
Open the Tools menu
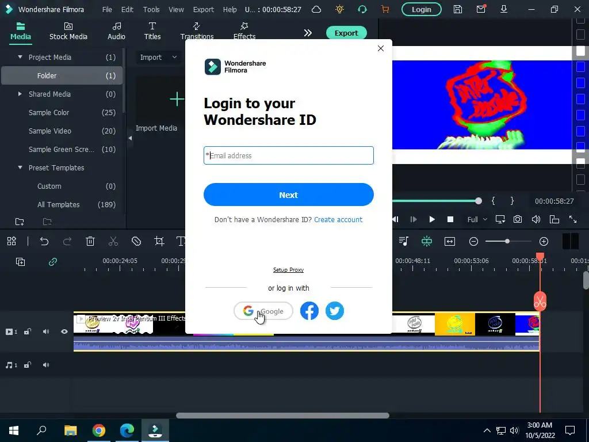point(151,9)
